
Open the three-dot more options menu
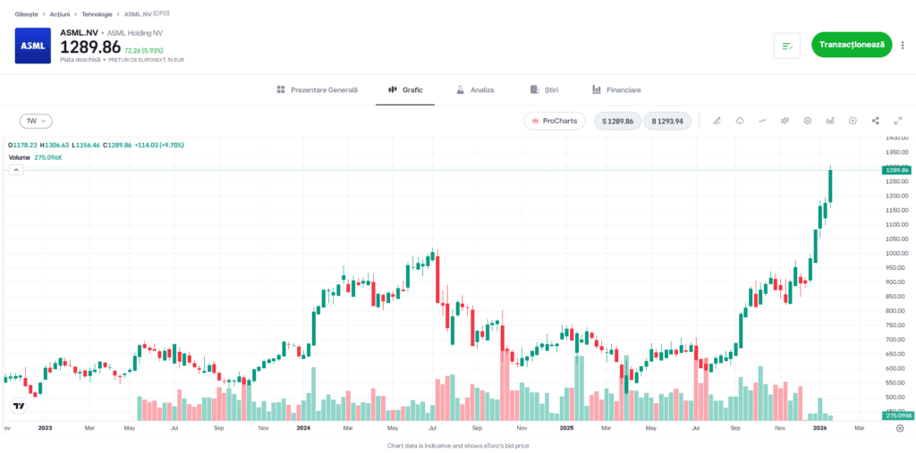click(902, 45)
